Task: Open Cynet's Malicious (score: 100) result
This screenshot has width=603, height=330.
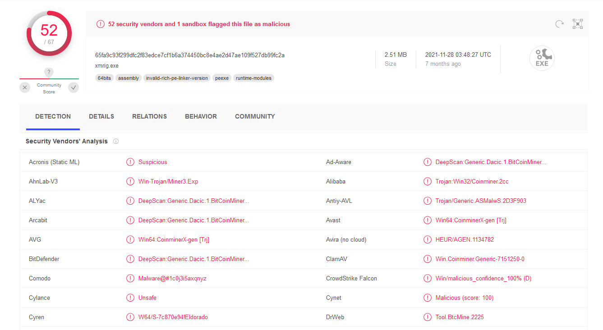Action: point(465,298)
